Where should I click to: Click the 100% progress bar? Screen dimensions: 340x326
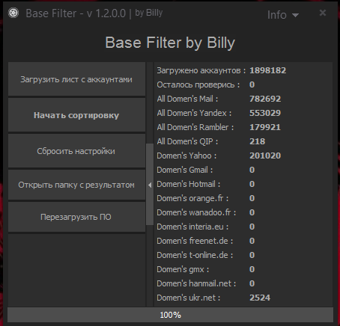click(x=170, y=315)
